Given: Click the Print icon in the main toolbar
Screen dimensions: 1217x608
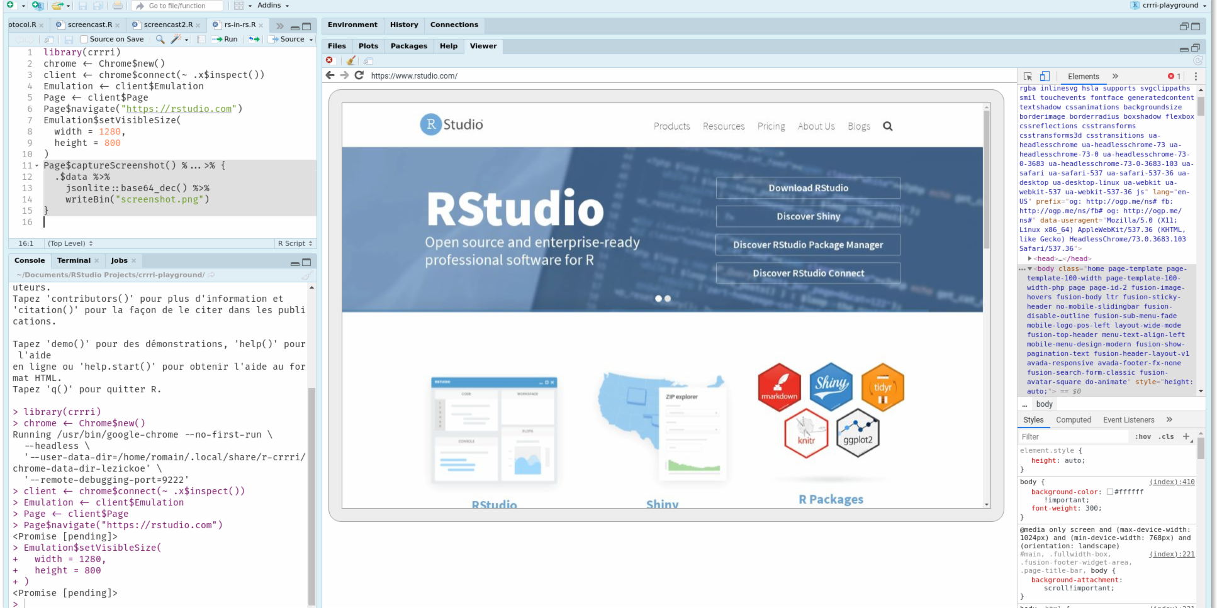Looking at the screenshot, I should (x=118, y=6).
